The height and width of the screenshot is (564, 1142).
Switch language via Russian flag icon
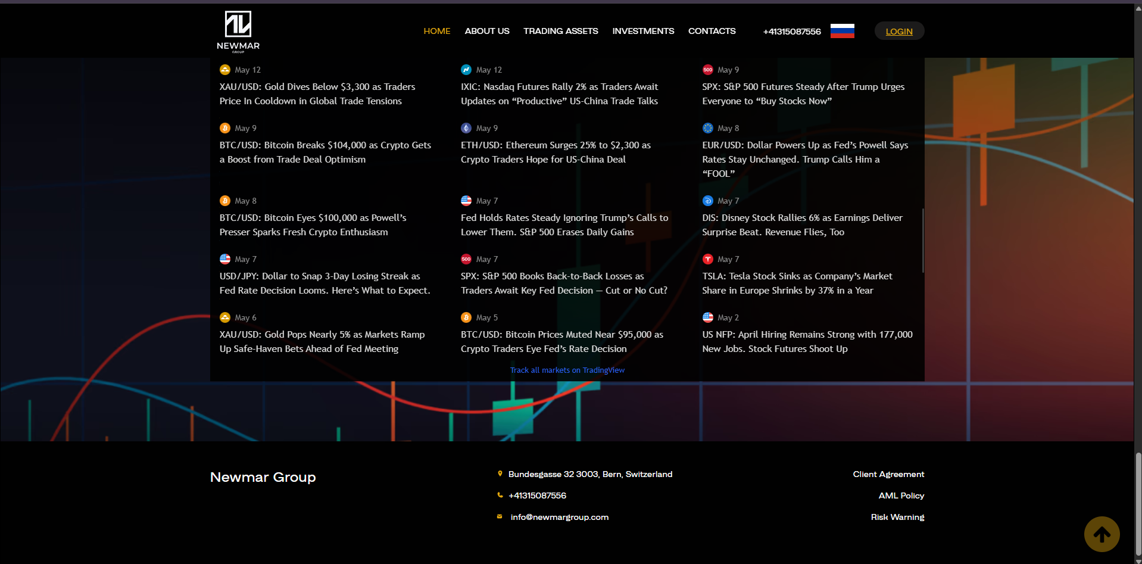842,31
